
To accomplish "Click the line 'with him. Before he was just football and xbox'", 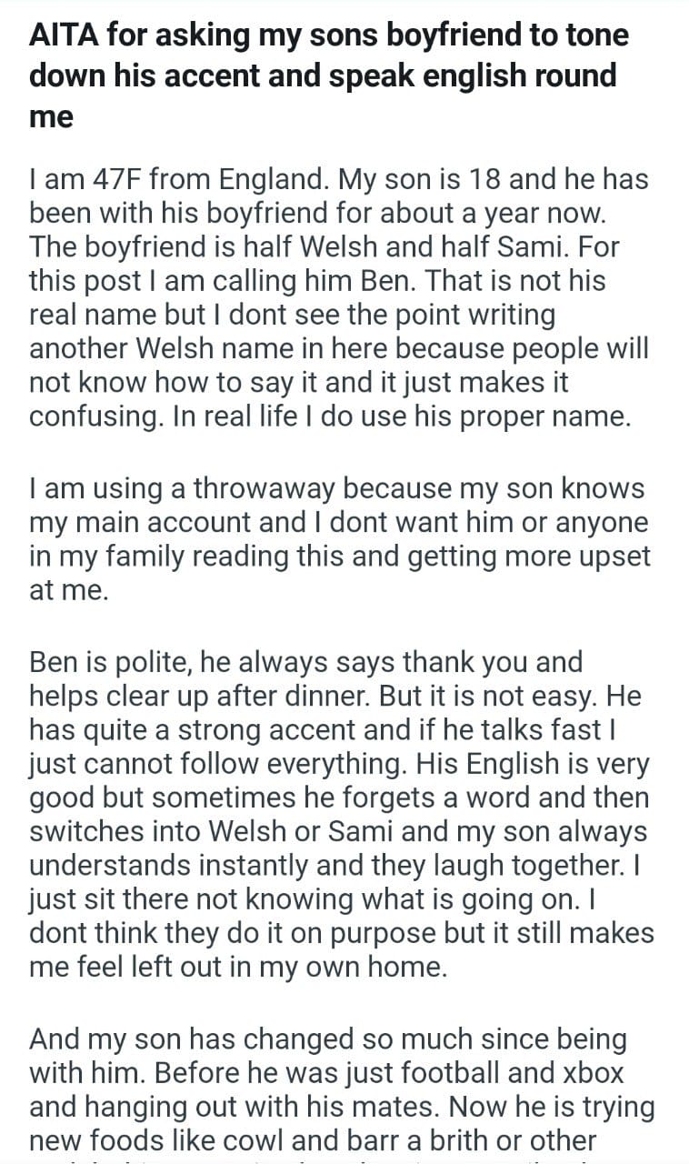I will pos(326,1072).
